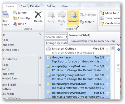This screenshot has height=104, width=125.
Task: Click the Reply All icon
Action: coord(62,15)
